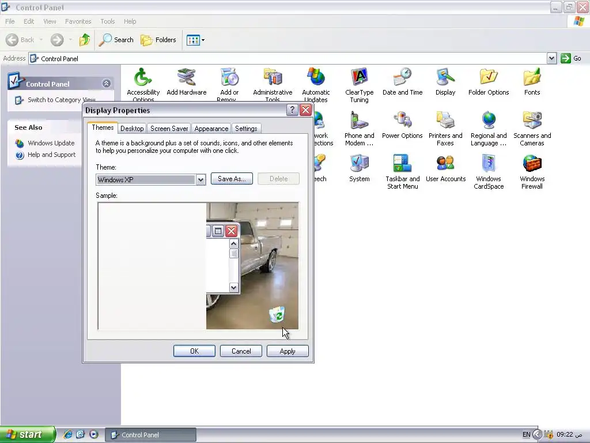Collapse the Control Panel sidebar section

click(x=106, y=84)
